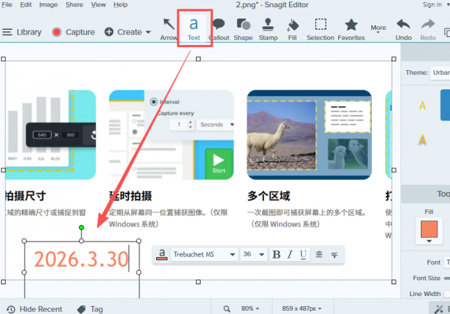The image size is (450, 314).
Task: Toggle underline text formatting
Action: 303,254
